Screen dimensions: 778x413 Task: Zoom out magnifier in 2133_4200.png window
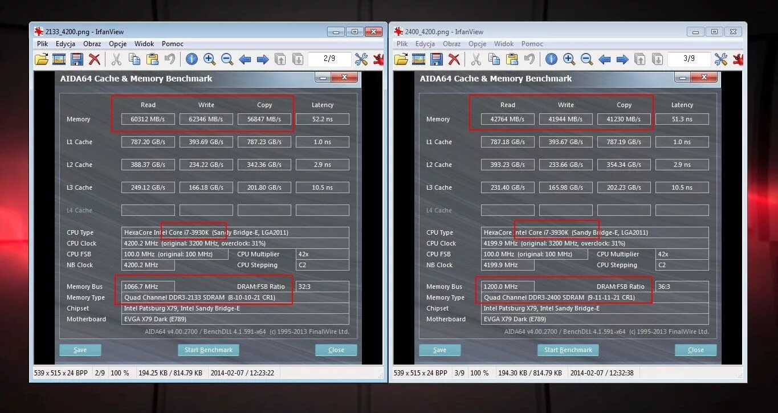click(227, 59)
